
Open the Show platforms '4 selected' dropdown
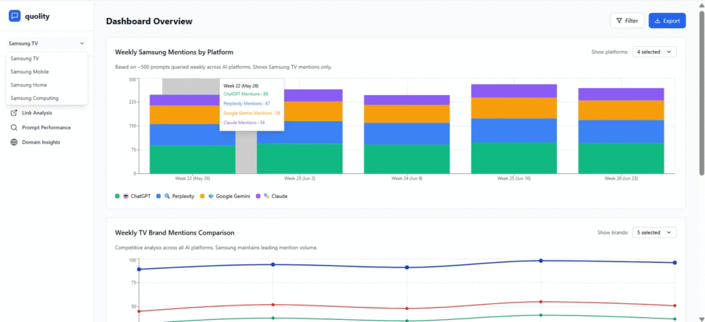point(654,52)
